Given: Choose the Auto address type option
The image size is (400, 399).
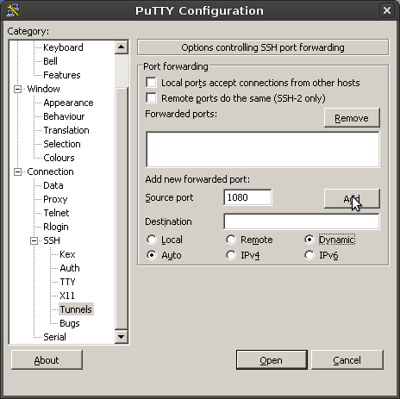Looking at the screenshot, I should click(152, 255).
